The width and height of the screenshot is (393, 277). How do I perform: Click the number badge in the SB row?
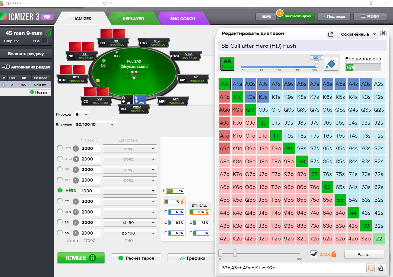coord(76,222)
